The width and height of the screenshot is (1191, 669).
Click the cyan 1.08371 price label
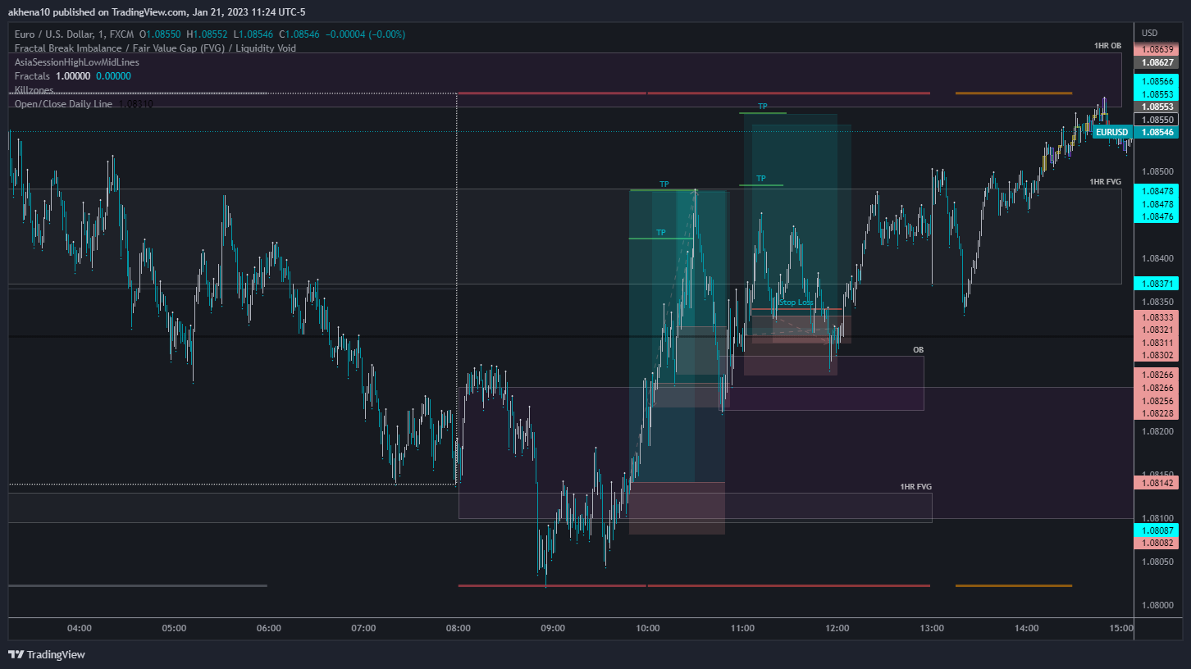coord(1157,284)
